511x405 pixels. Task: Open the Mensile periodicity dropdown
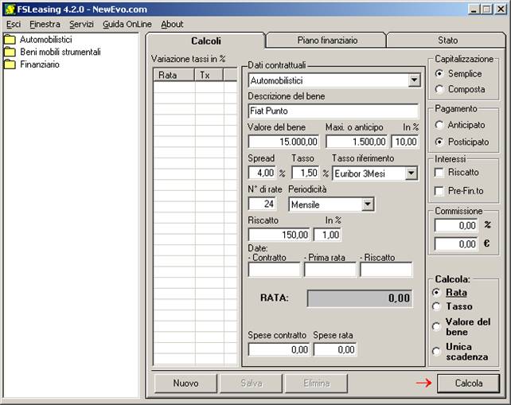tap(368, 204)
